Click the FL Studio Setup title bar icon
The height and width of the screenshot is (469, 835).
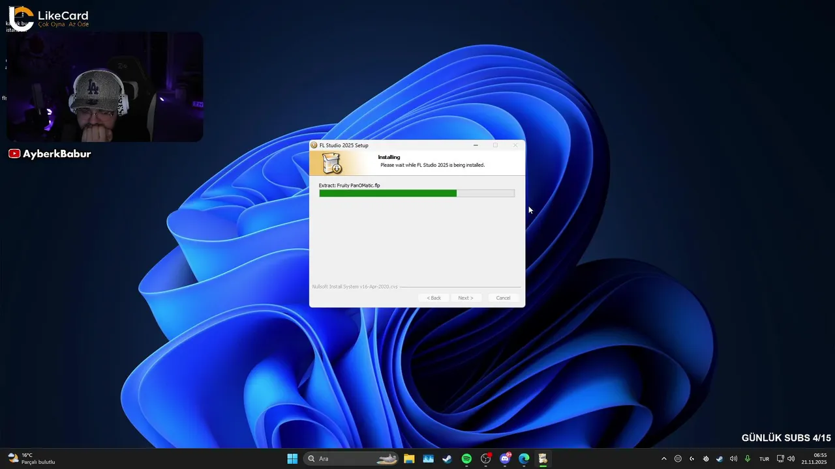coord(314,145)
